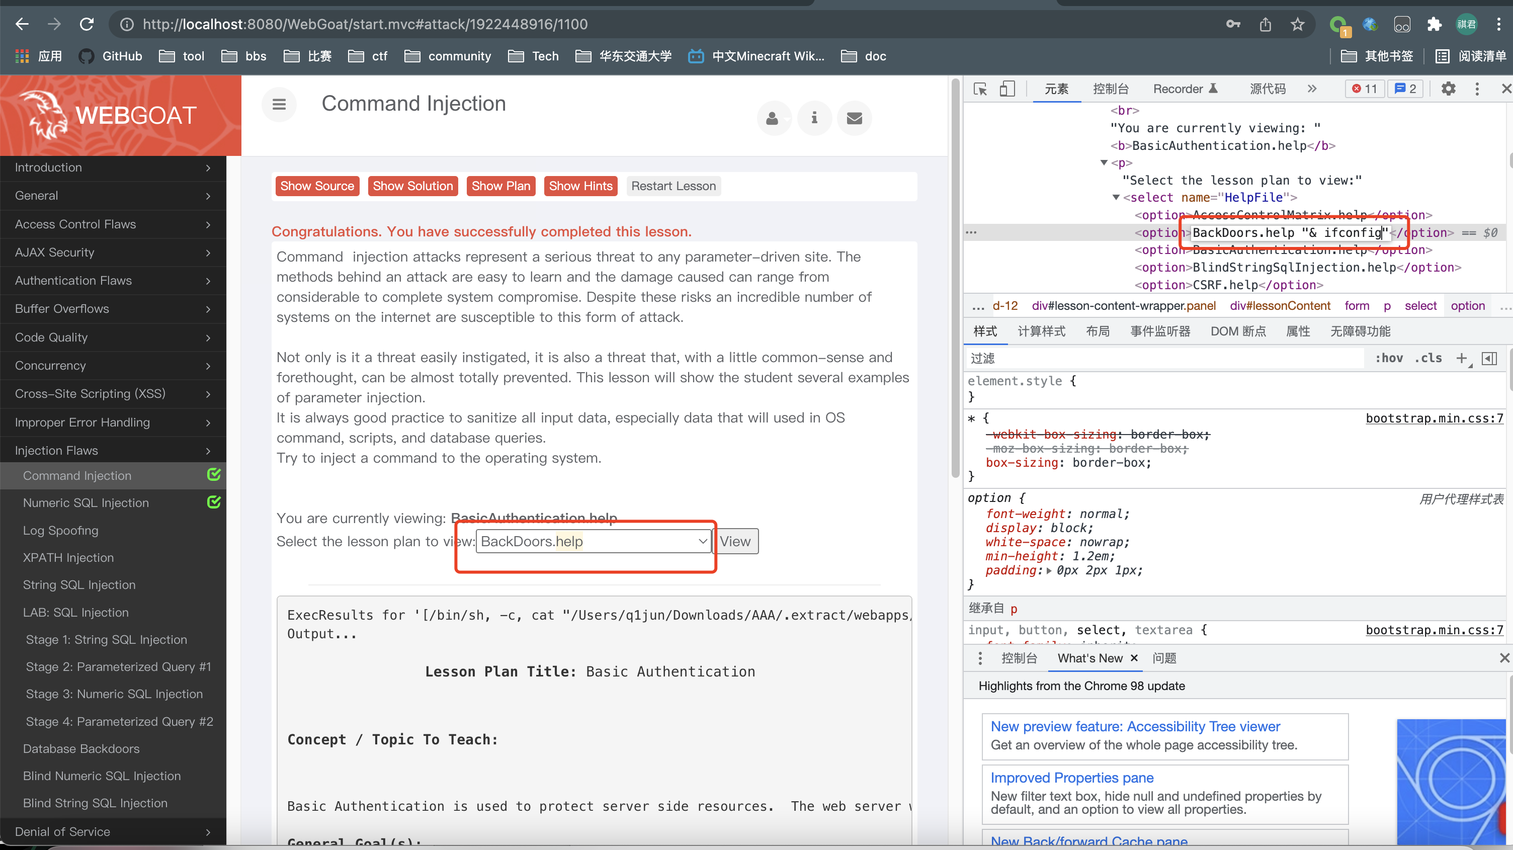This screenshot has width=1513, height=850.
Task: Open the HelpFile lesson plan dropdown
Action: tap(594, 541)
